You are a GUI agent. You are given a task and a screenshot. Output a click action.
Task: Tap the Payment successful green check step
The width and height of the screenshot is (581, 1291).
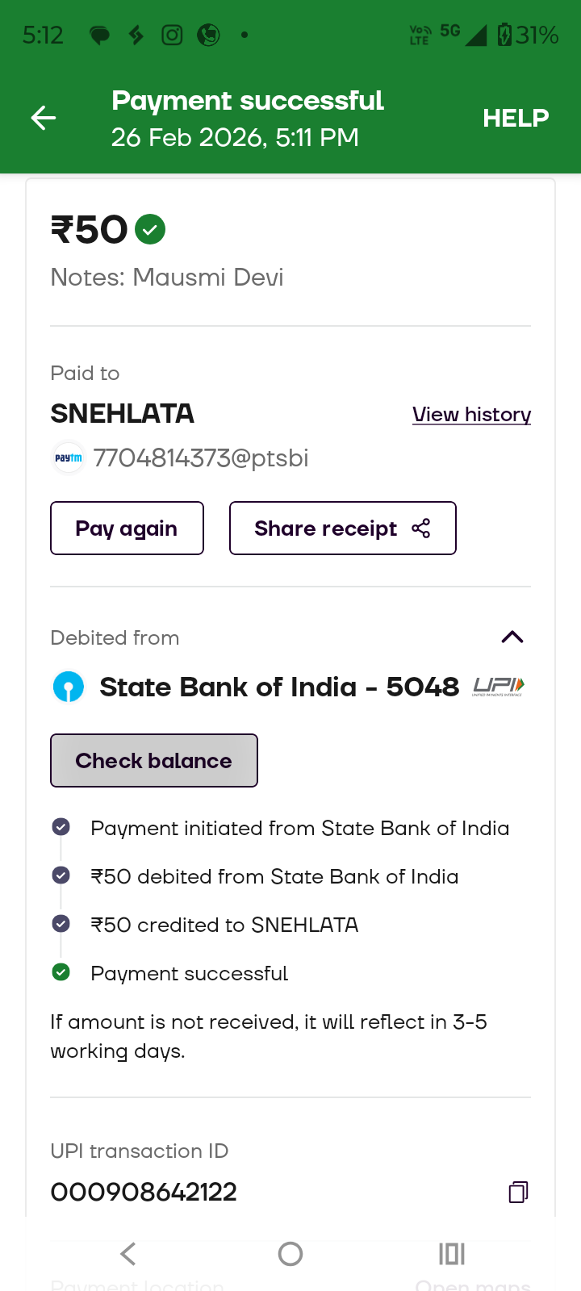click(61, 972)
